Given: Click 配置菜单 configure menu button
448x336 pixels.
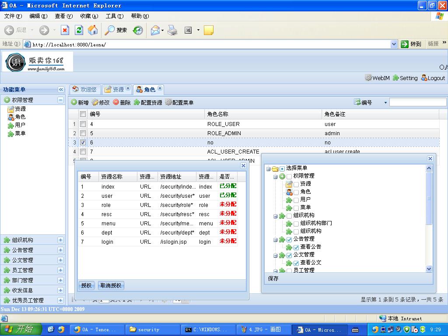Looking at the screenshot, I should tap(179, 102).
